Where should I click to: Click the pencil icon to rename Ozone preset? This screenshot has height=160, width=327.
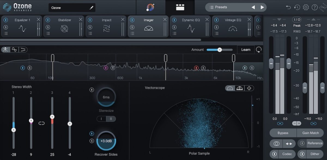pos(91,8)
